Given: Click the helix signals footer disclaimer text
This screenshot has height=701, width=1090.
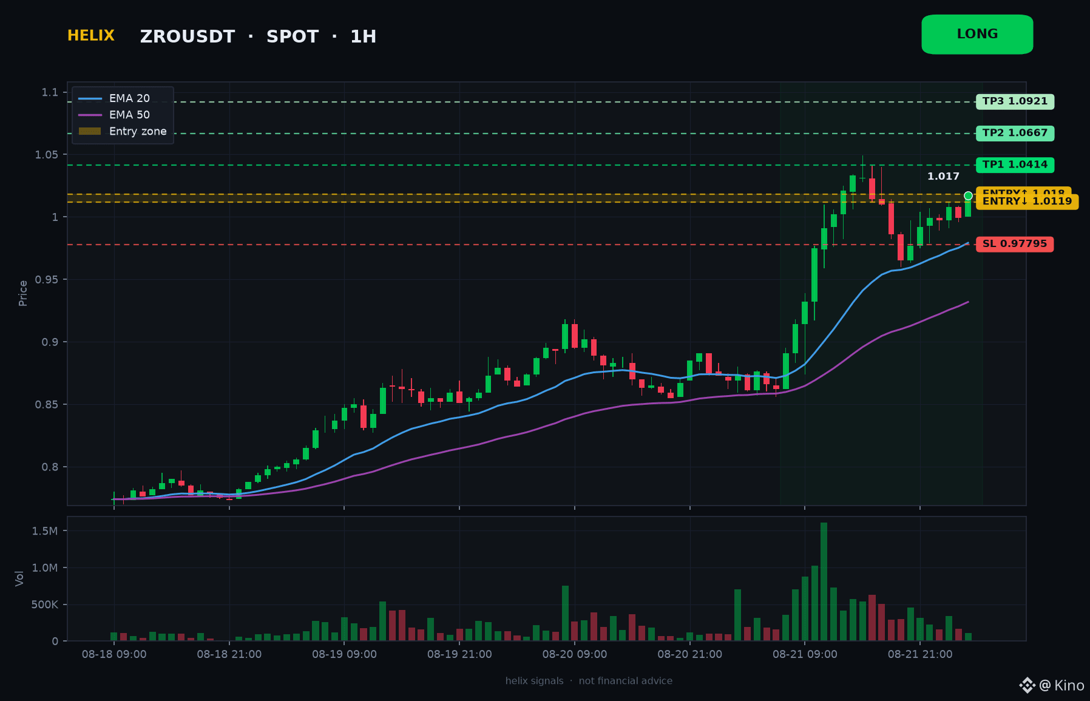Looking at the screenshot, I should point(589,681).
